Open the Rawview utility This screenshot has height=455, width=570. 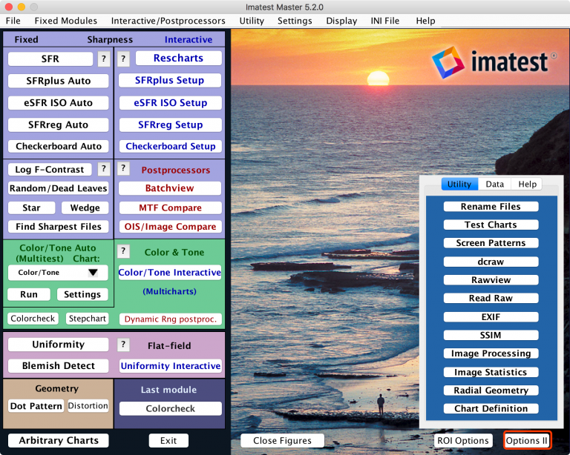[x=491, y=280]
